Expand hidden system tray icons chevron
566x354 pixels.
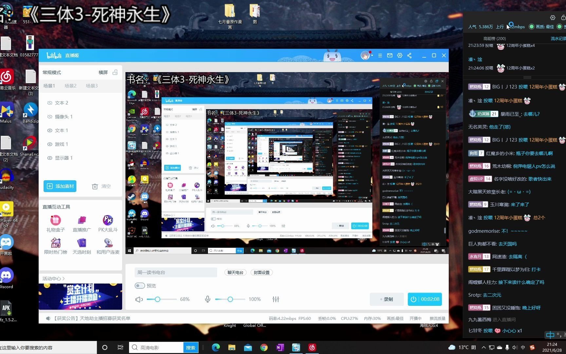click(483, 347)
